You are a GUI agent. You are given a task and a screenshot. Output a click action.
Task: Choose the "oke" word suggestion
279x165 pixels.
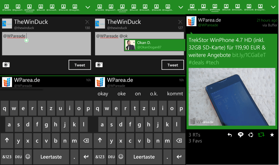point(122,94)
